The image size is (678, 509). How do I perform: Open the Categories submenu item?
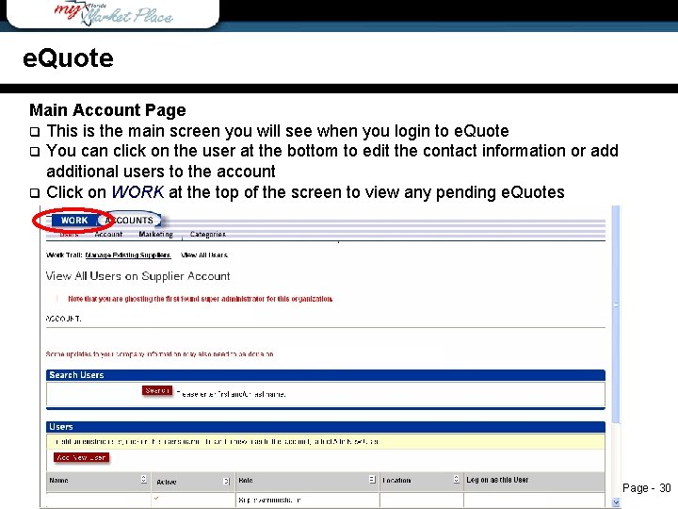[x=207, y=234]
